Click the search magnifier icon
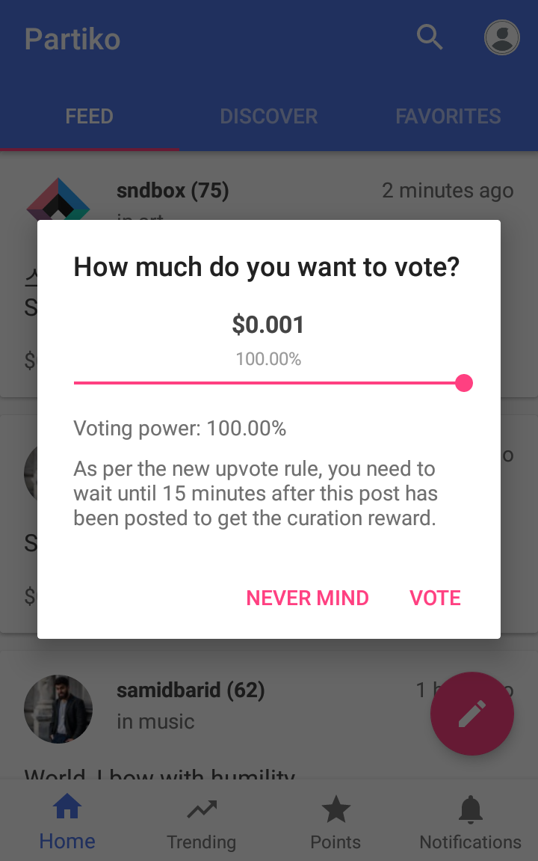 [x=430, y=37]
